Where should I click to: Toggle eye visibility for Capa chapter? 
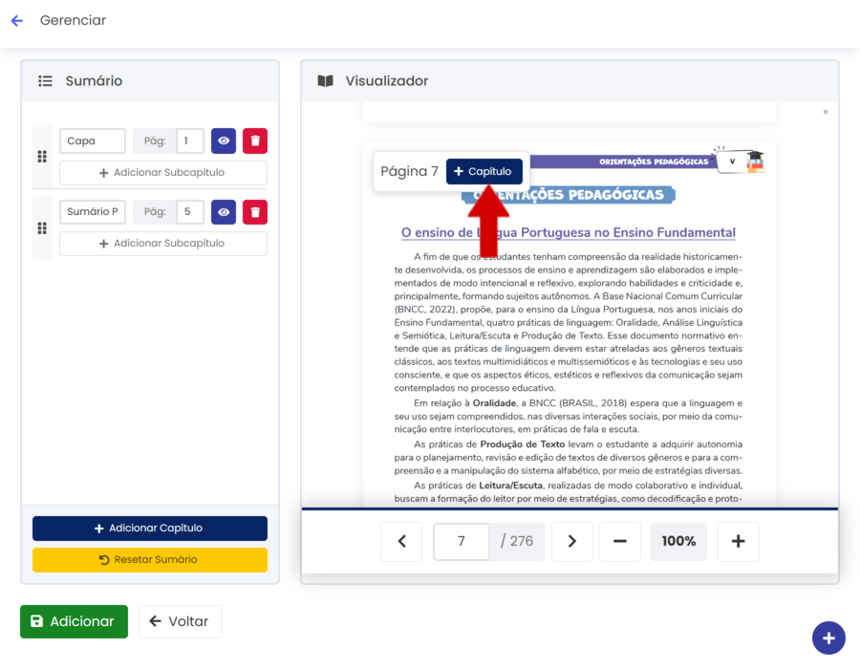pyautogui.click(x=224, y=140)
